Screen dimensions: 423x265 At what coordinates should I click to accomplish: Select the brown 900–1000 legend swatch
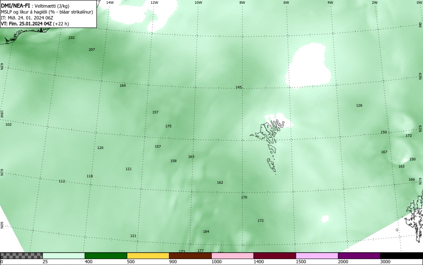pos(190,256)
